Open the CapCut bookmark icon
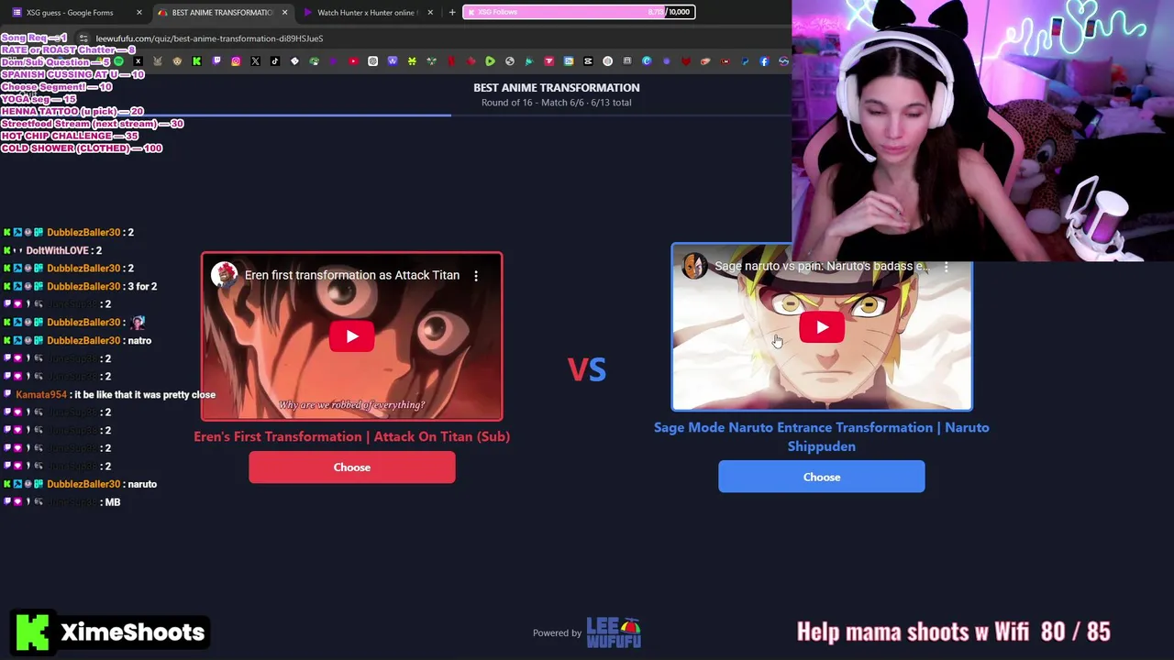The width and height of the screenshot is (1174, 660). tap(588, 61)
